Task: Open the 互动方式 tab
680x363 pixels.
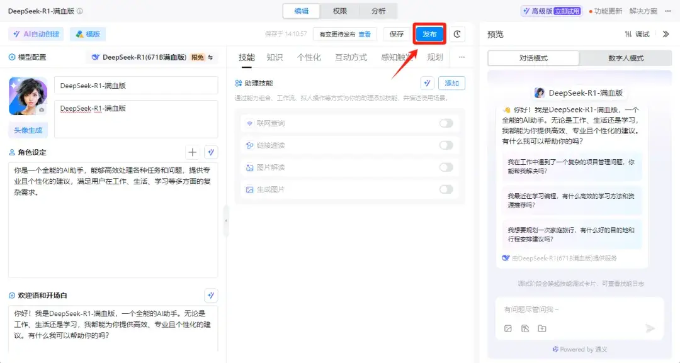Action: click(x=351, y=57)
